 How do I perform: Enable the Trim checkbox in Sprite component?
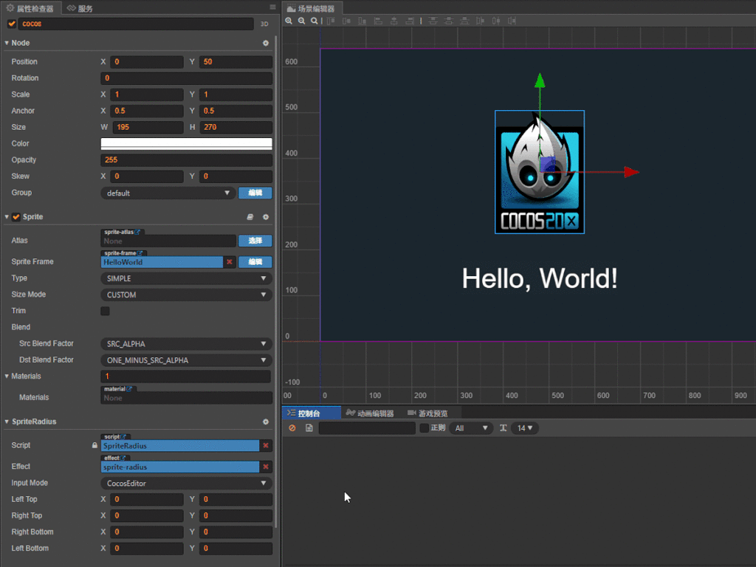(104, 311)
